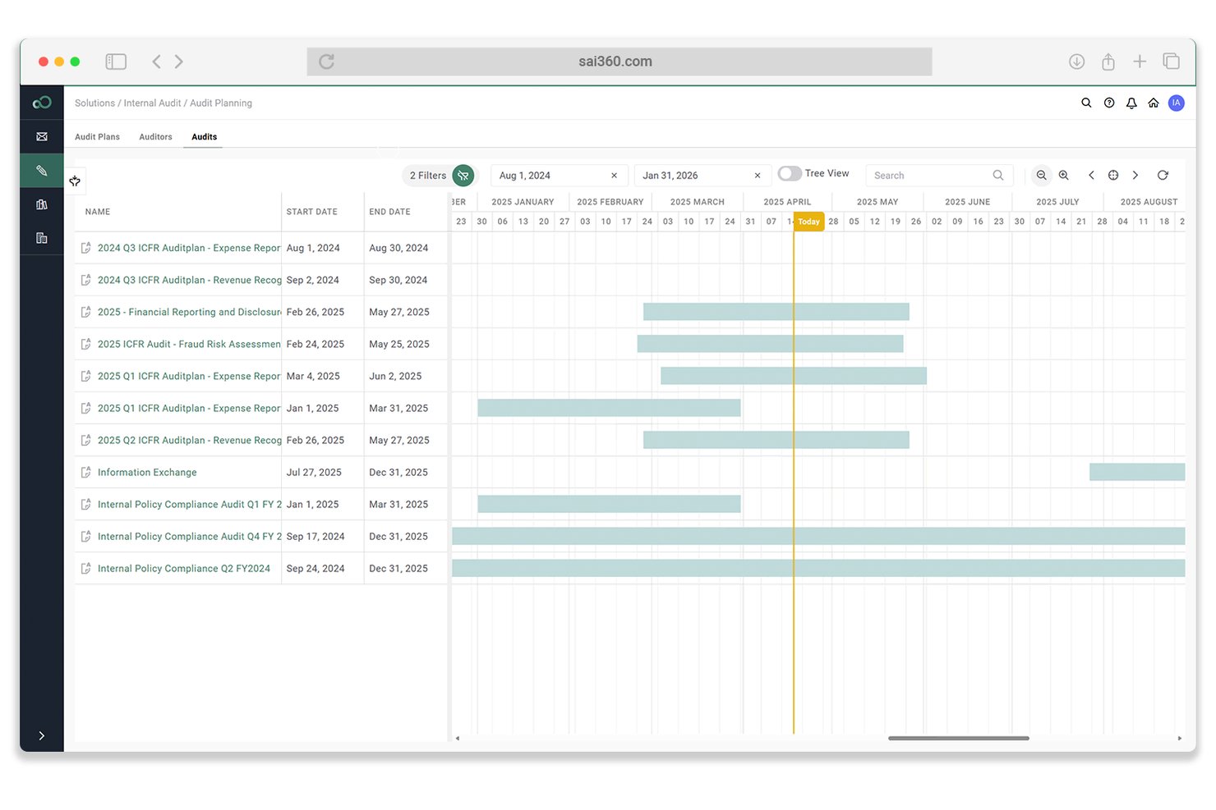Sort by the END DATE column header
Viewport: 1216px width, 810px height.
389,212
